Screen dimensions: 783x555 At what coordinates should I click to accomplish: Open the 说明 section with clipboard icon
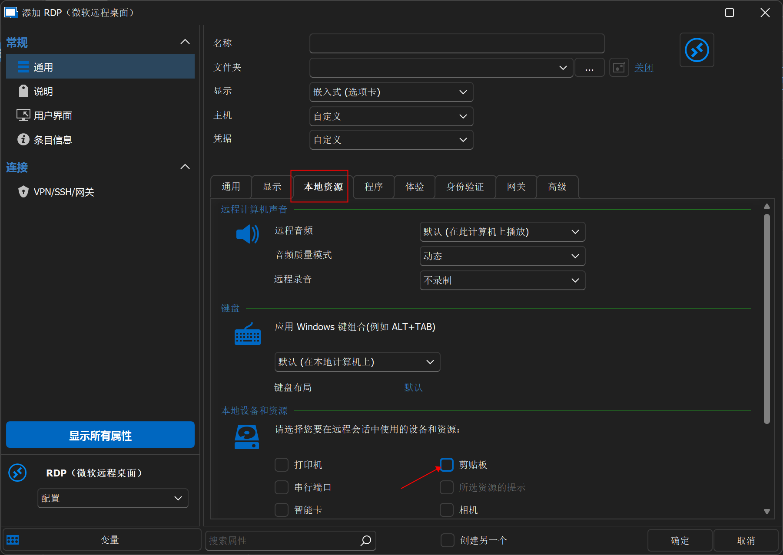point(43,92)
